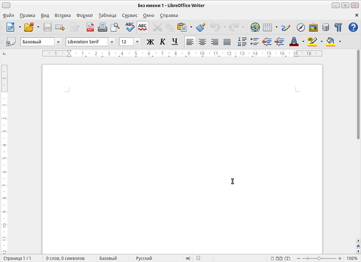Click the Edit document icon
The width and height of the screenshot is (361, 262).
click(x=75, y=27)
